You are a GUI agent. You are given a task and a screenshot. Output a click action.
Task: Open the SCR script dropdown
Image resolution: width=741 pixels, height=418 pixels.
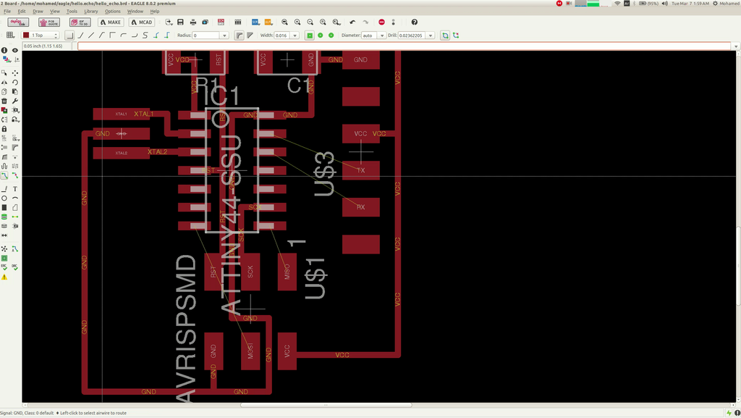(255, 22)
